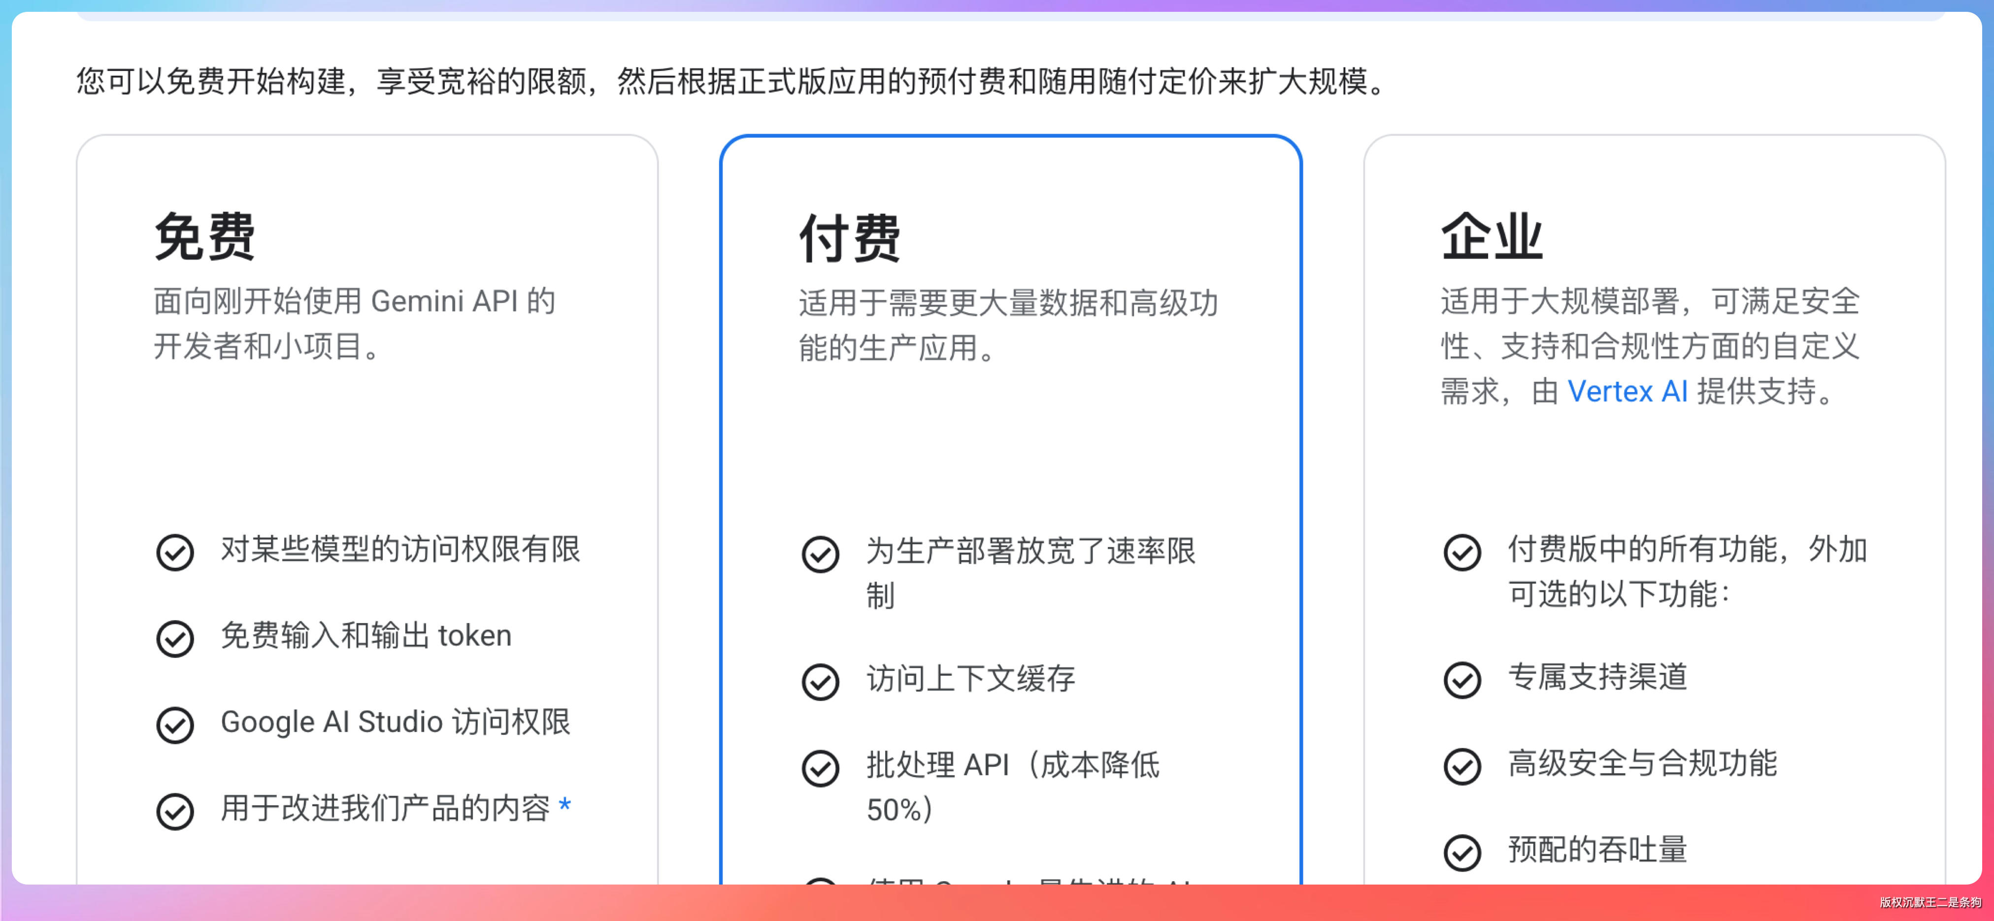Click the check icon beside 对某些模型的访问权限有限
The image size is (1994, 921).
click(x=175, y=553)
